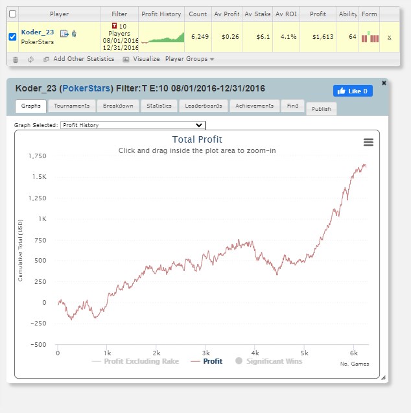The image size is (411, 413).
Task: Sort by the Player column header
Action: [59, 14]
